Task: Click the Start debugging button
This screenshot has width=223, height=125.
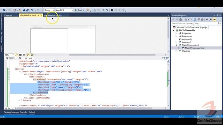Action: tap(79, 10)
